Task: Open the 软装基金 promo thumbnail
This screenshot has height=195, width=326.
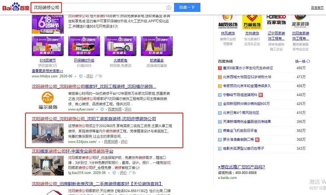Action: click(x=157, y=46)
